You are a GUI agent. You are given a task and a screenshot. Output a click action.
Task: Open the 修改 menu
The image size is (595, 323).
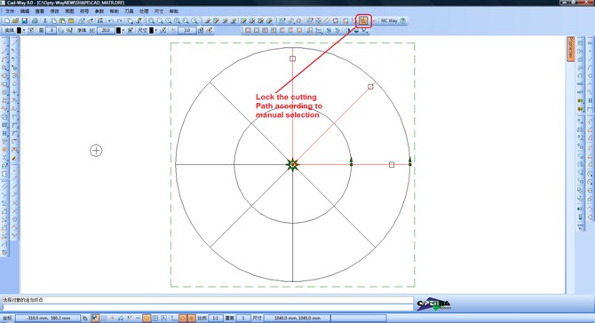pyautogui.click(x=55, y=12)
